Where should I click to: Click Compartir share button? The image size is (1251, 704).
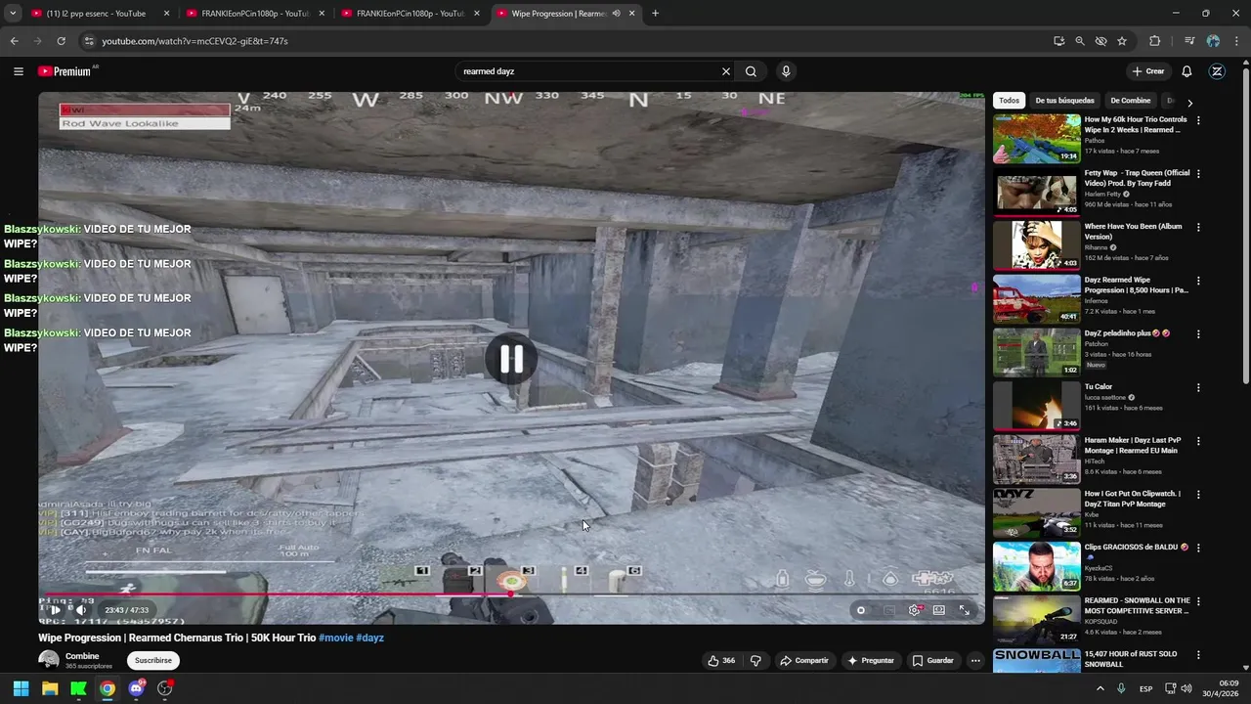(803, 661)
